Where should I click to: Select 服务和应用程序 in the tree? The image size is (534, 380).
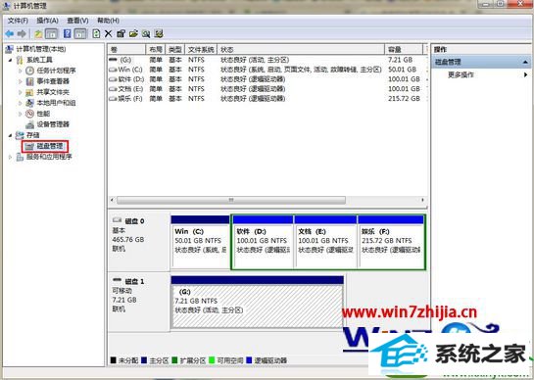(x=49, y=157)
